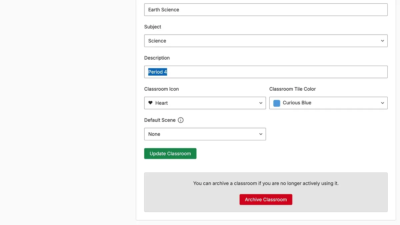Click the Update Classroom button
Image resolution: width=400 pixels, height=225 pixels.
[x=170, y=154]
